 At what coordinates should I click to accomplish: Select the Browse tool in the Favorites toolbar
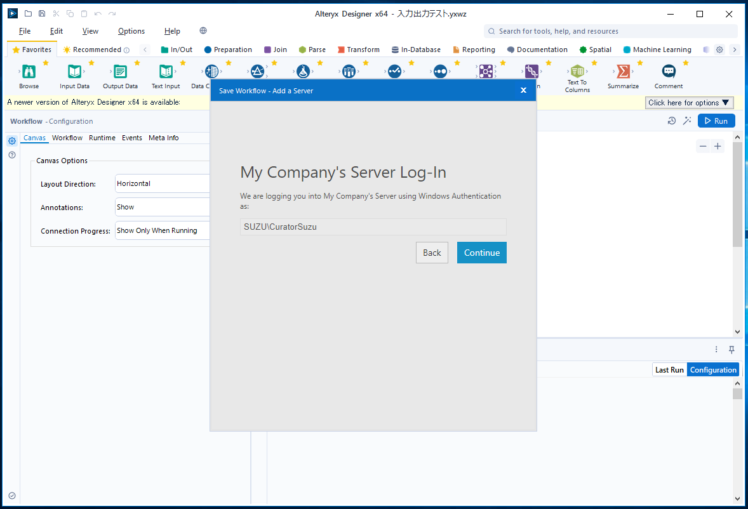[x=29, y=72]
